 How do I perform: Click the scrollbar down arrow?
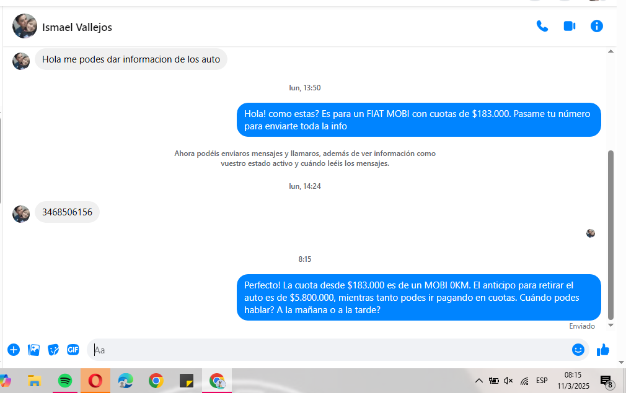pyautogui.click(x=611, y=325)
